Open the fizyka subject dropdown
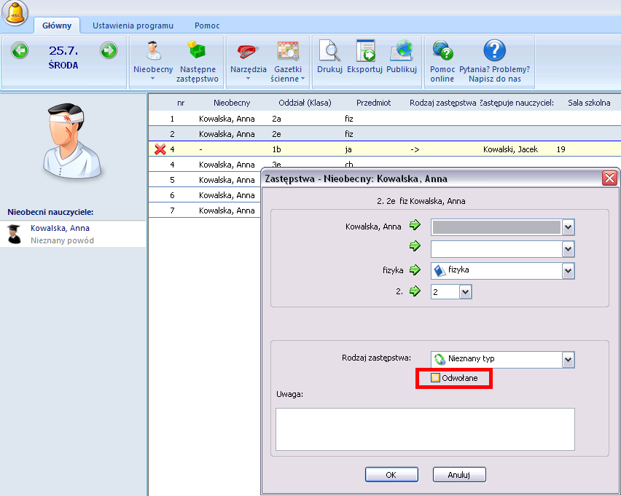This screenshot has height=496, width=621. [568, 271]
